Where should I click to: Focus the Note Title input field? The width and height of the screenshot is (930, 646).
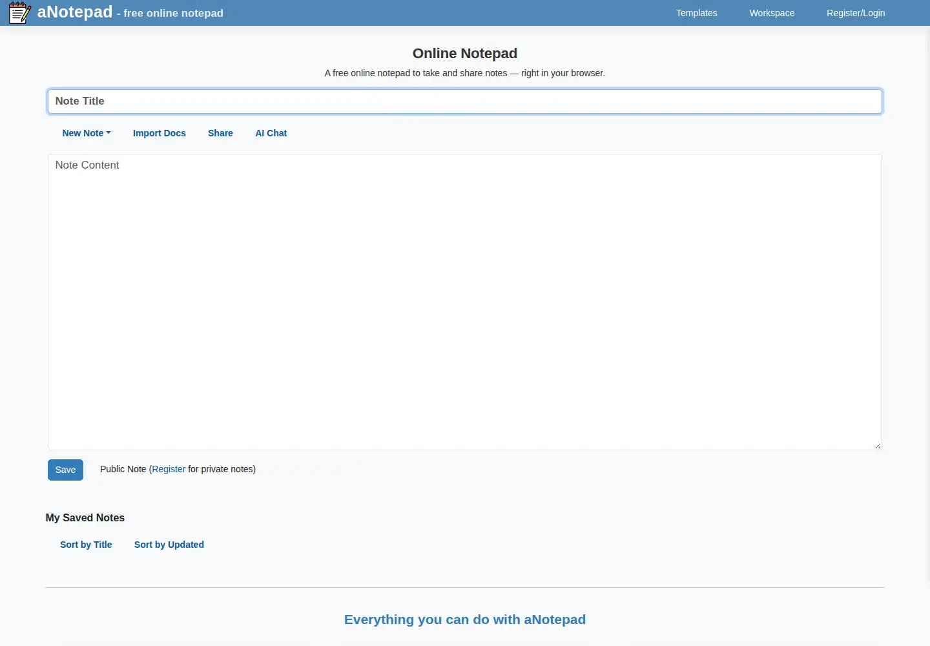pyautogui.click(x=465, y=101)
